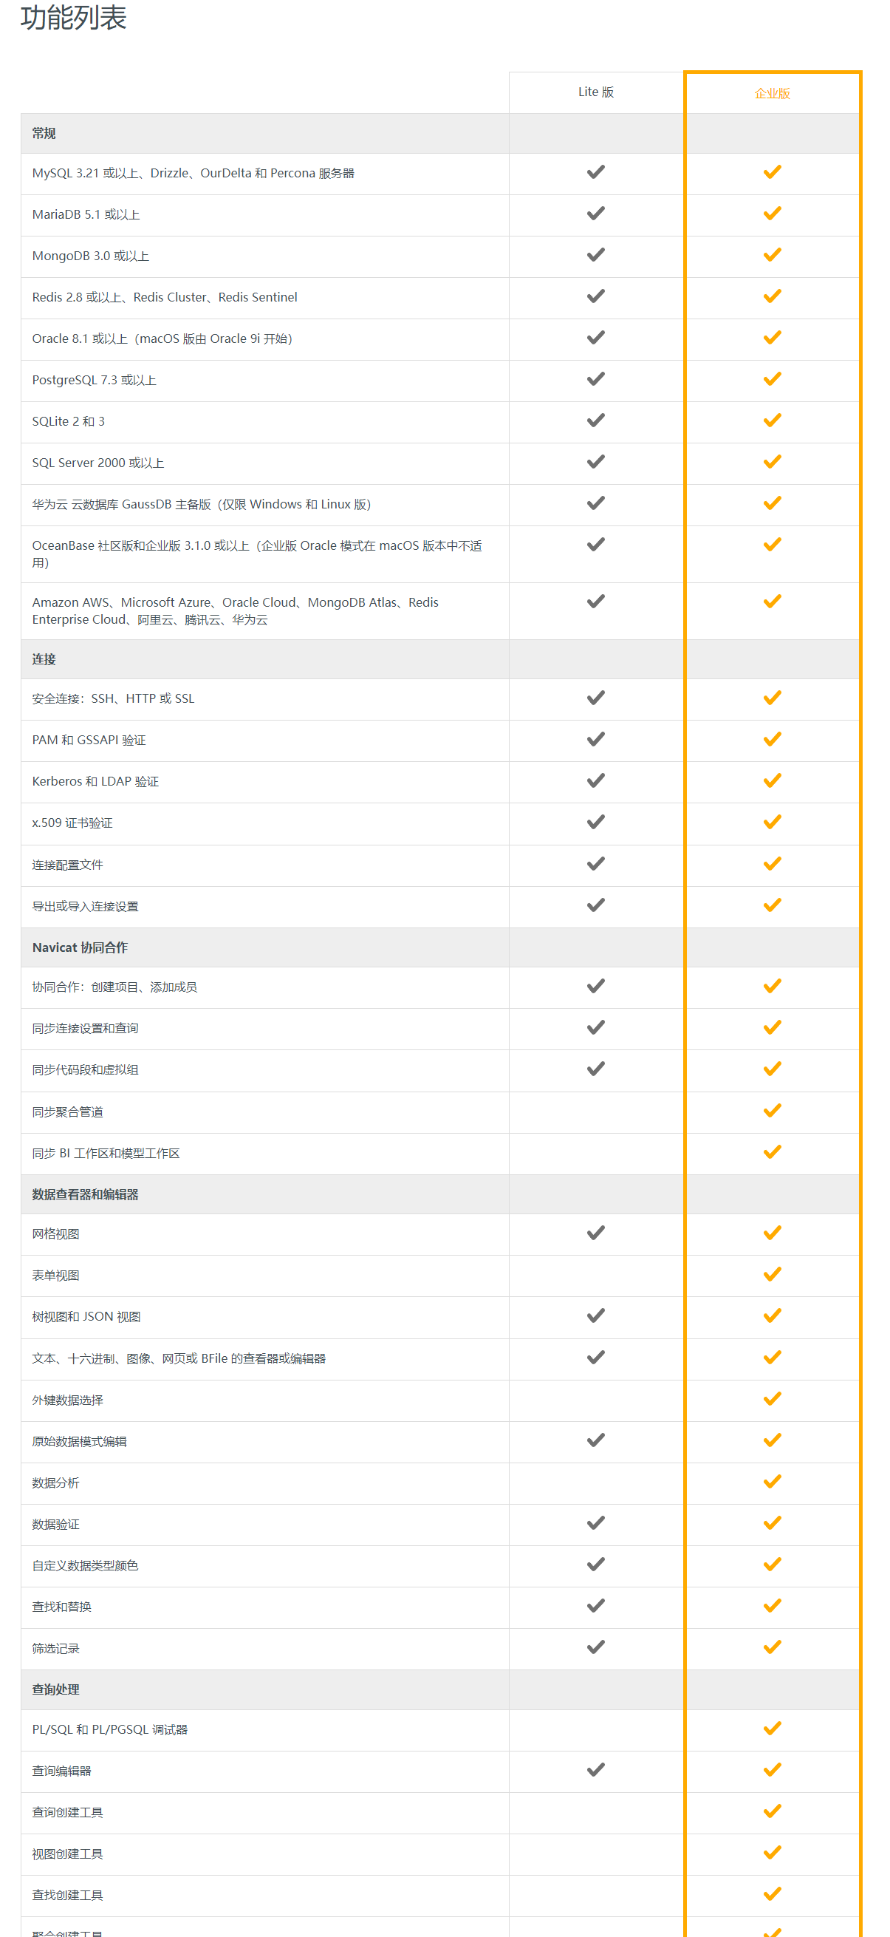
Task: Click enterprise checkmark for MongoDB 3.0 row
Action: 772,256
